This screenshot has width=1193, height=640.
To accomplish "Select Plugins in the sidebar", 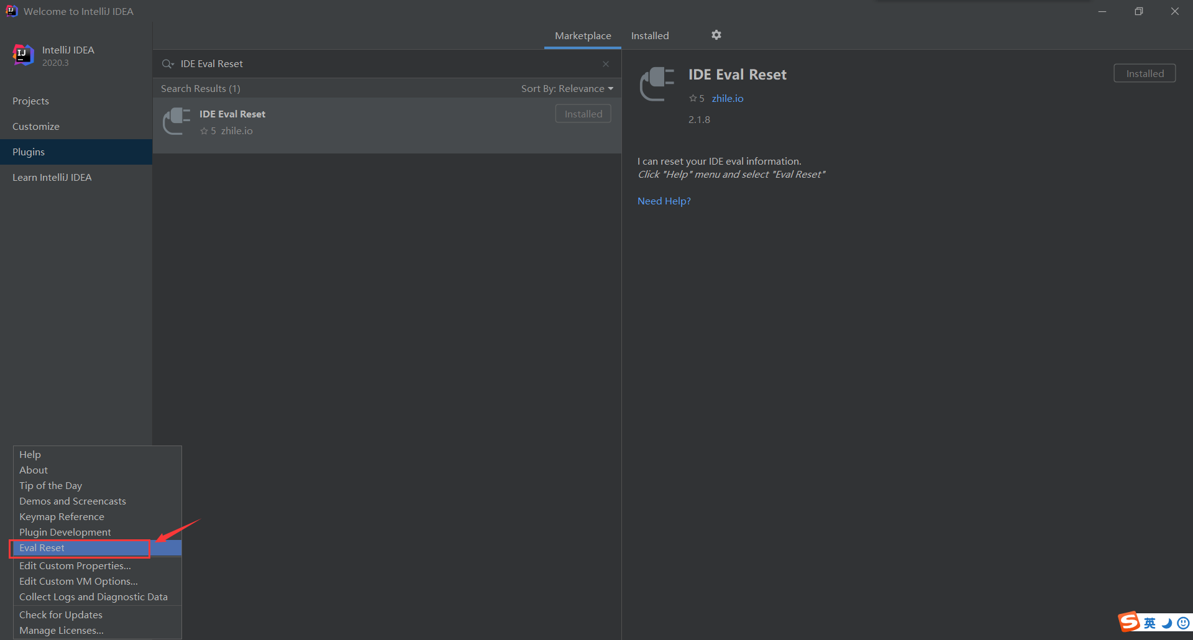I will (76, 152).
